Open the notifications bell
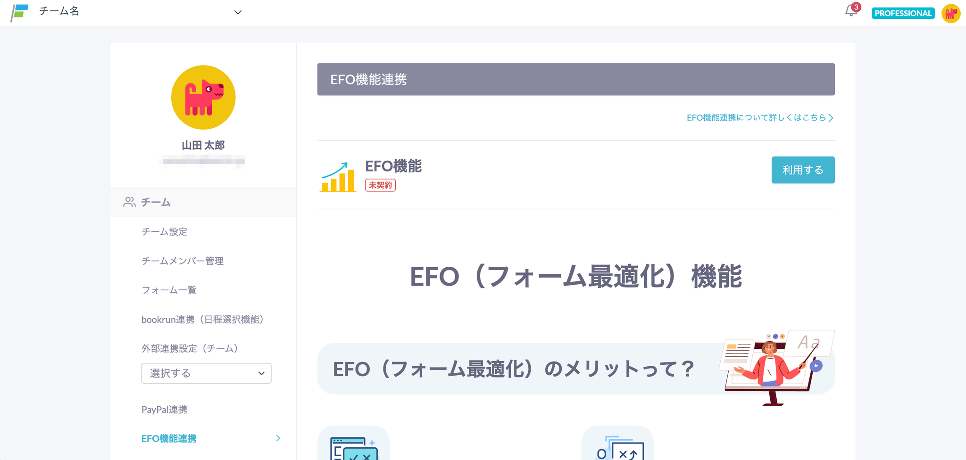 [x=851, y=11]
